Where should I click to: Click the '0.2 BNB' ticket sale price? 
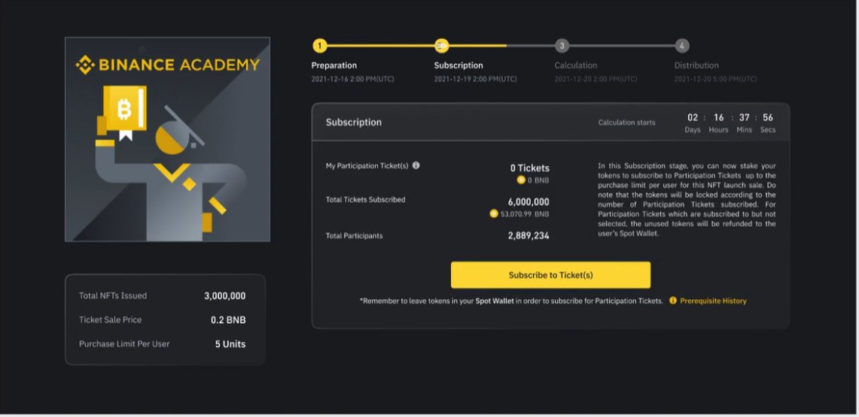point(228,320)
